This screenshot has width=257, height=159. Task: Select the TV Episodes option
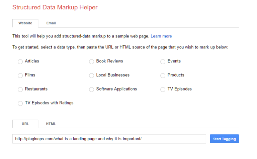[163, 90]
